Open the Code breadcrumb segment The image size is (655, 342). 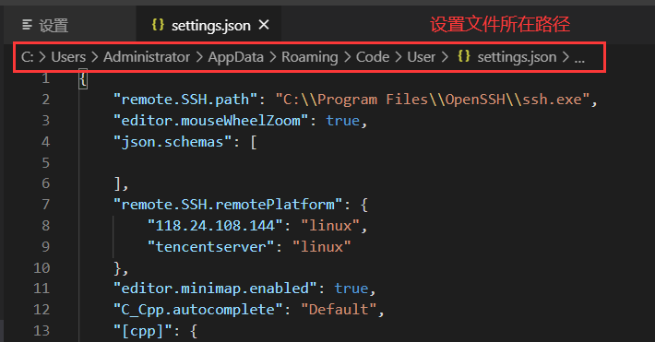373,57
